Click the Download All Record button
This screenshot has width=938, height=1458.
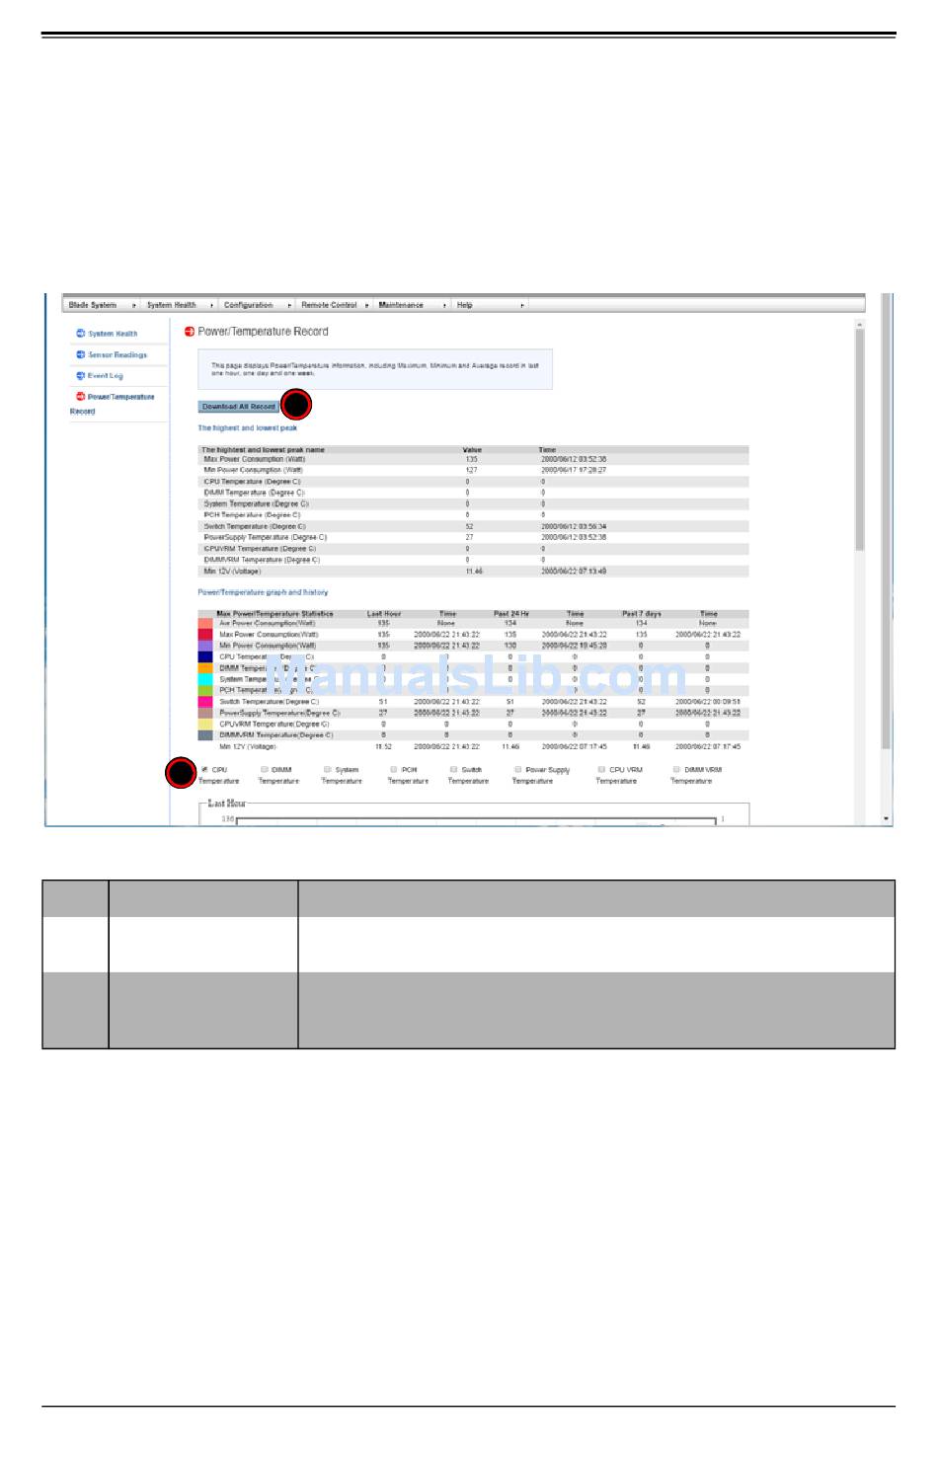pyautogui.click(x=238, y=407)
